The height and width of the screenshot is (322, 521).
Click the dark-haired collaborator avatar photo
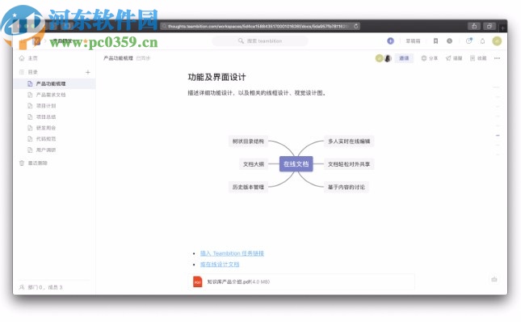click(x=388, y=58)
